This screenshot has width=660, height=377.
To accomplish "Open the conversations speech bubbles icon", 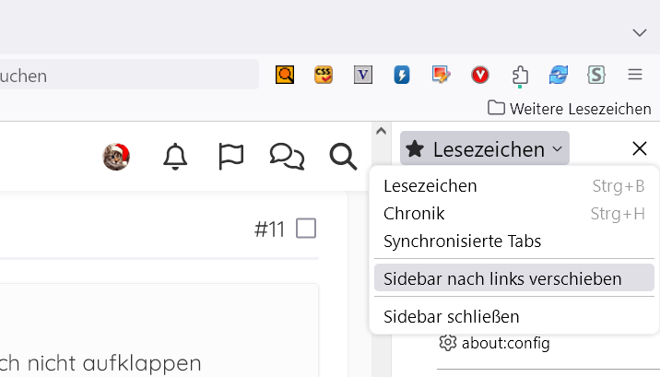I will (x=287, y=157).
